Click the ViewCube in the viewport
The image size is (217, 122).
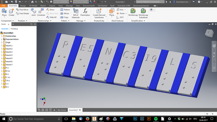[209, 32]
